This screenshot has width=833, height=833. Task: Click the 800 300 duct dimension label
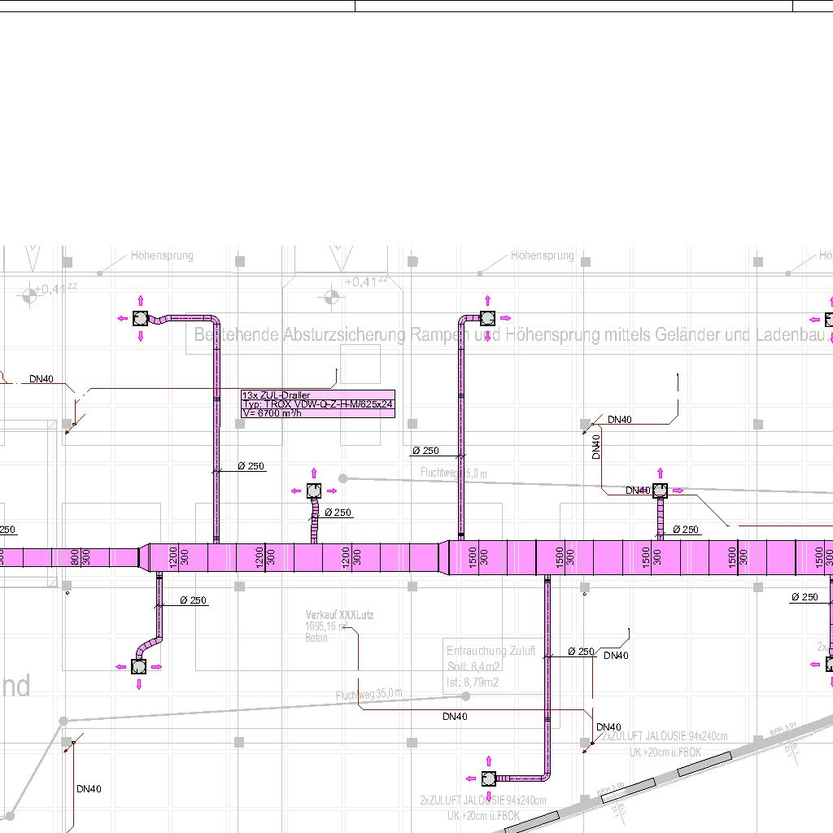(81, 557)
